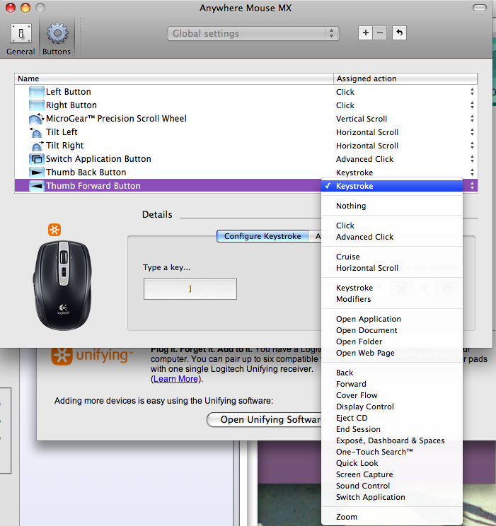
Task: Choose Horizontal Scroll in the popup menu
Action: [392, 268]
